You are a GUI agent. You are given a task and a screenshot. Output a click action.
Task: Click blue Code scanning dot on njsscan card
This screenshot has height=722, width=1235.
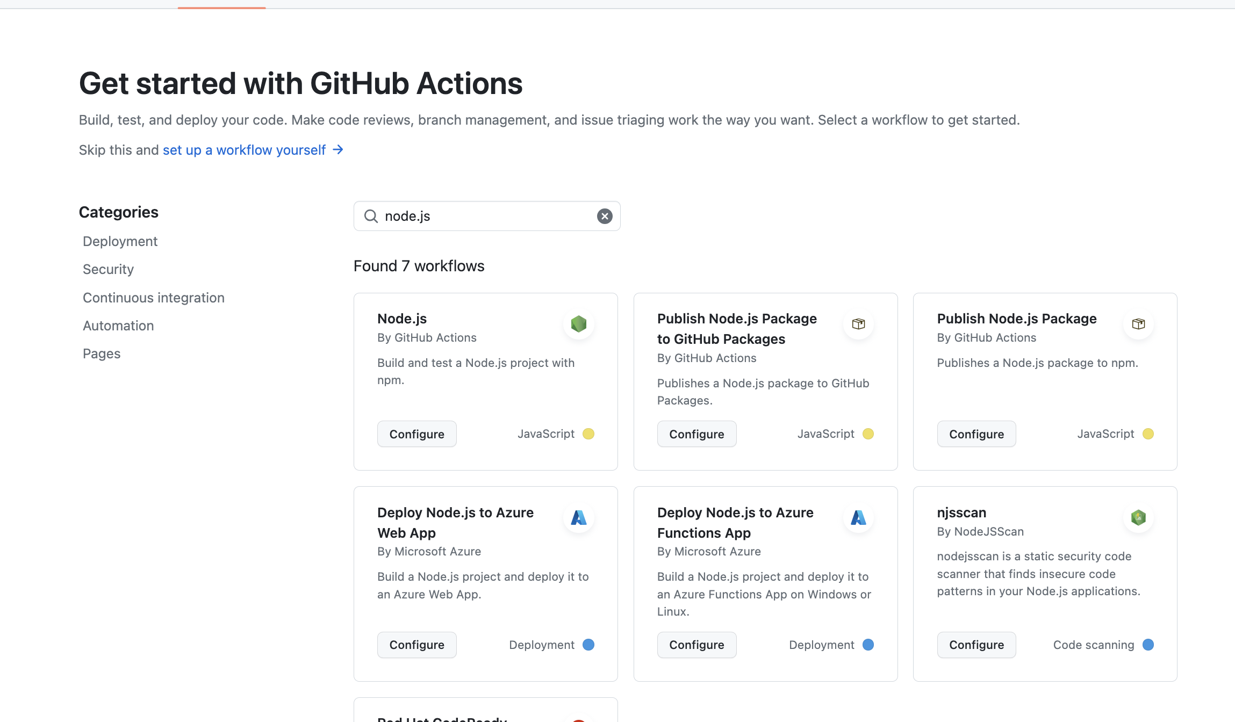pos(1148,645)
